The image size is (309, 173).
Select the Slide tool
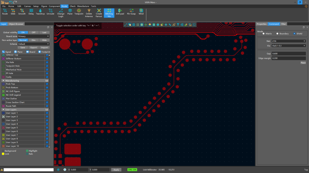[x=13, y=12]
